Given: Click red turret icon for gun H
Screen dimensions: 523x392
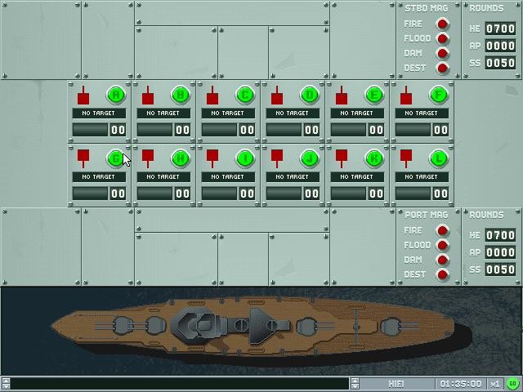Looking at the screenshot, I should pyautogui.click(x=148, y=158).
